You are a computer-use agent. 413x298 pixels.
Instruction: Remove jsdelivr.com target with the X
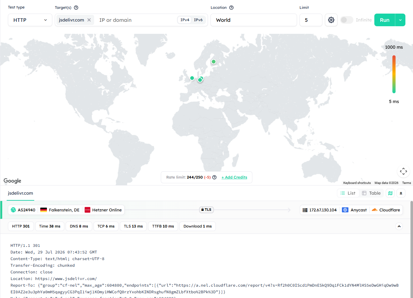click(89, 20)
